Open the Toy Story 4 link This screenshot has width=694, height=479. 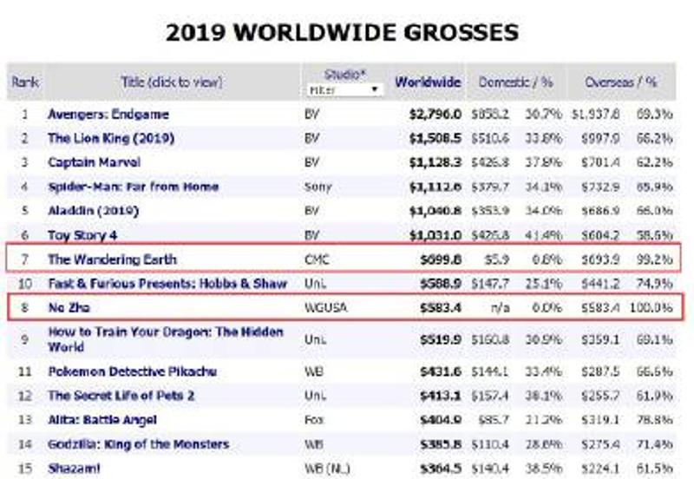82,235
